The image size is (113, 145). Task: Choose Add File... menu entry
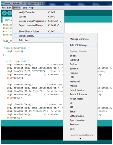tap(38, 40)
